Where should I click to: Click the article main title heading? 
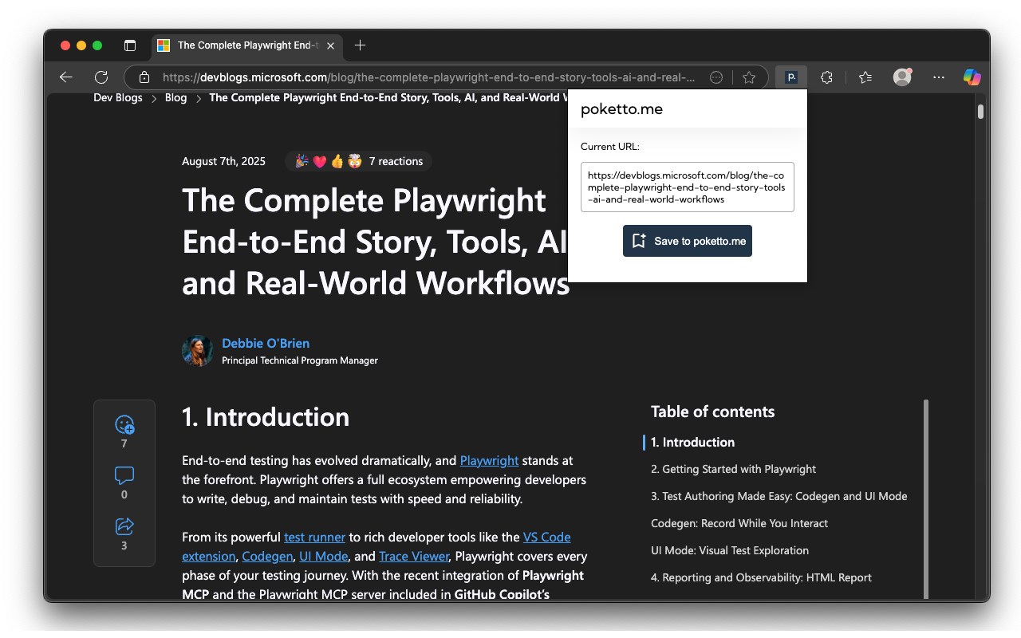(375, 241)
